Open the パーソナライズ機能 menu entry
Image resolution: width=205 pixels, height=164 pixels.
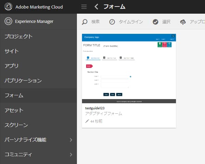click(38, 140)
